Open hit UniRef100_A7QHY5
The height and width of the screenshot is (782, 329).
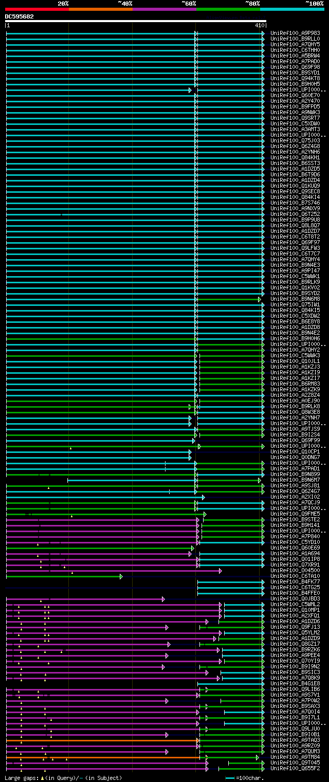[296, 44]
